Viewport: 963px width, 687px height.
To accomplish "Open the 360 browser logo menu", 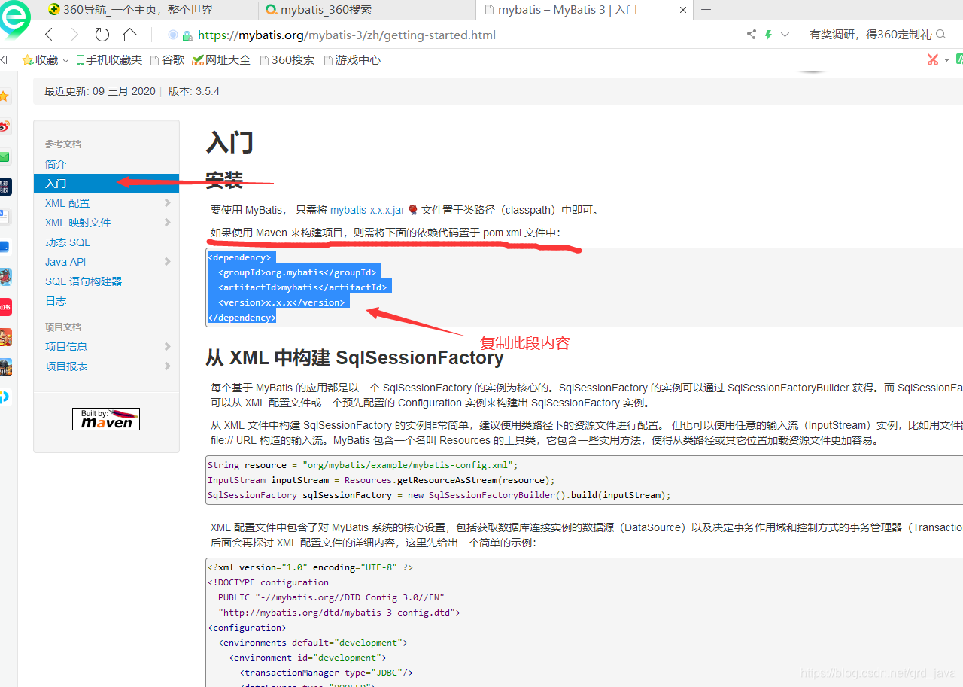I will [x=14, y=20].
